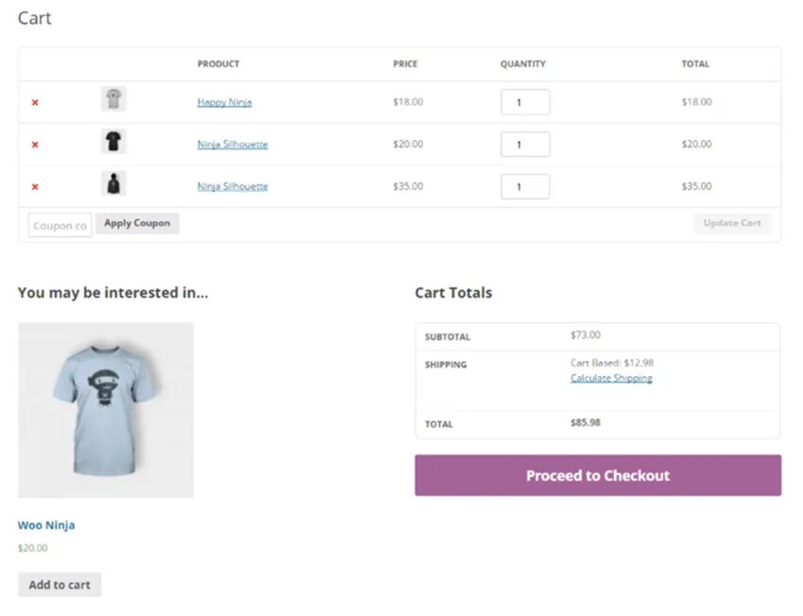The image size is (803, 616).
Task: Click the quantity field for $20.00 item
Action: (x=524, y=145)
